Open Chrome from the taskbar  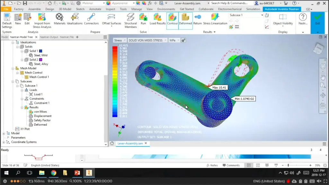(x=54, y=172)
